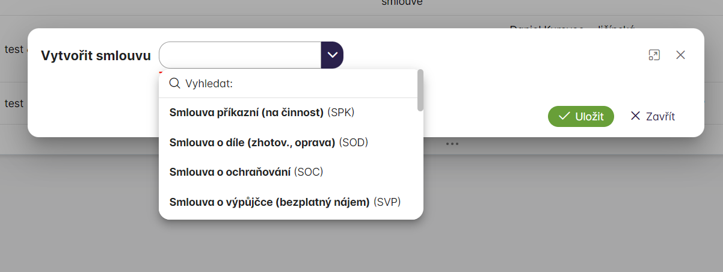723x272 pixels.
Task: Click the upper 'test' row behind the dialog
Action: pyautogui.click(x=14, y=49)
